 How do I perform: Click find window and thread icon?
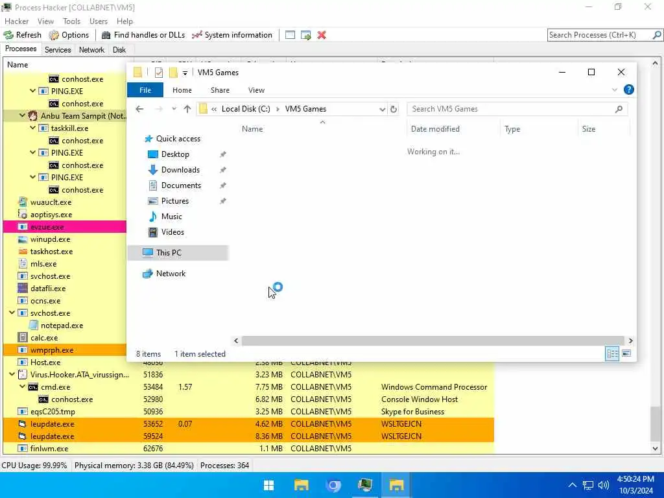306,35
